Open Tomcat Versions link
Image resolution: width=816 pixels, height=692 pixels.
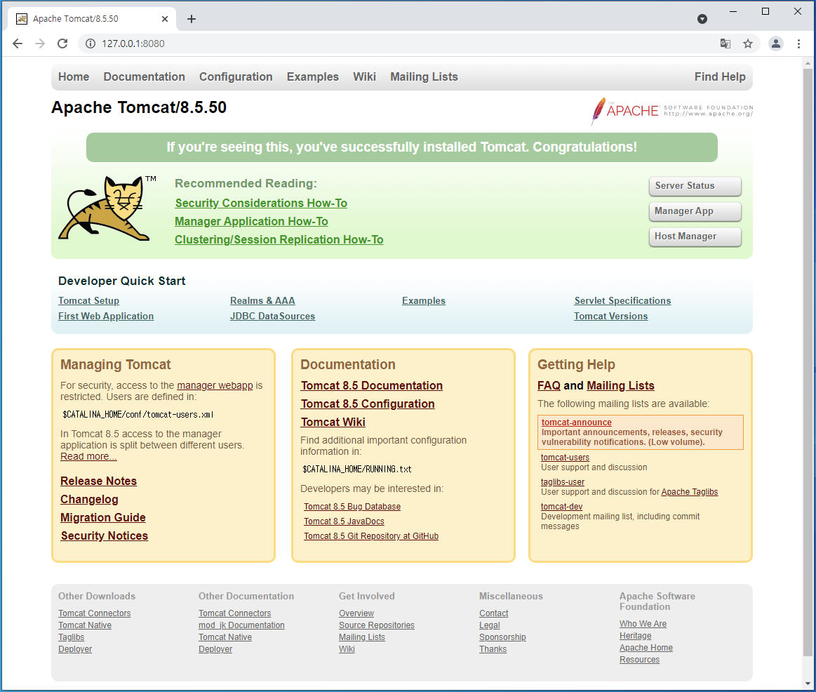tap(610, 316)
